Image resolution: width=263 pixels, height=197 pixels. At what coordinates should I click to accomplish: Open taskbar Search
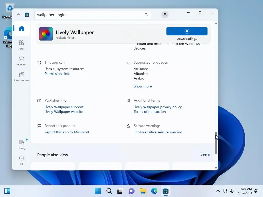109,191
